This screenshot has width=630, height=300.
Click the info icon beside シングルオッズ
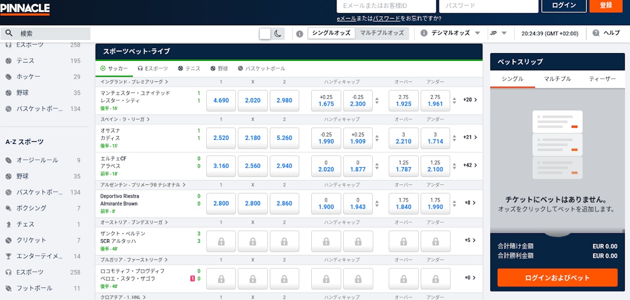pyautogui.click(x=300, y=34)
